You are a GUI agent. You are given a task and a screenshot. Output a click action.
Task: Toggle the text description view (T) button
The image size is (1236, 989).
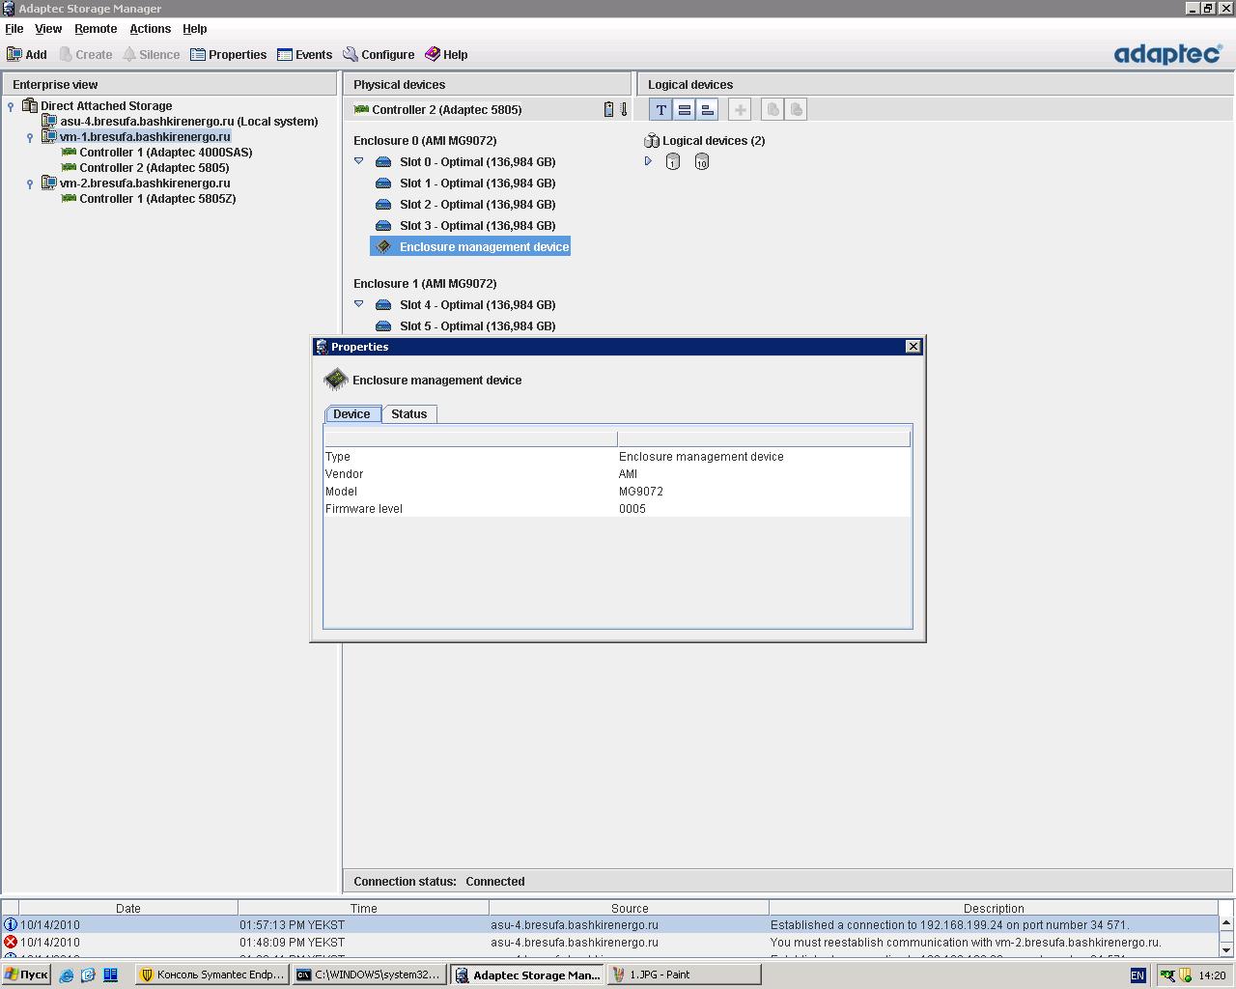pos(660,110)
